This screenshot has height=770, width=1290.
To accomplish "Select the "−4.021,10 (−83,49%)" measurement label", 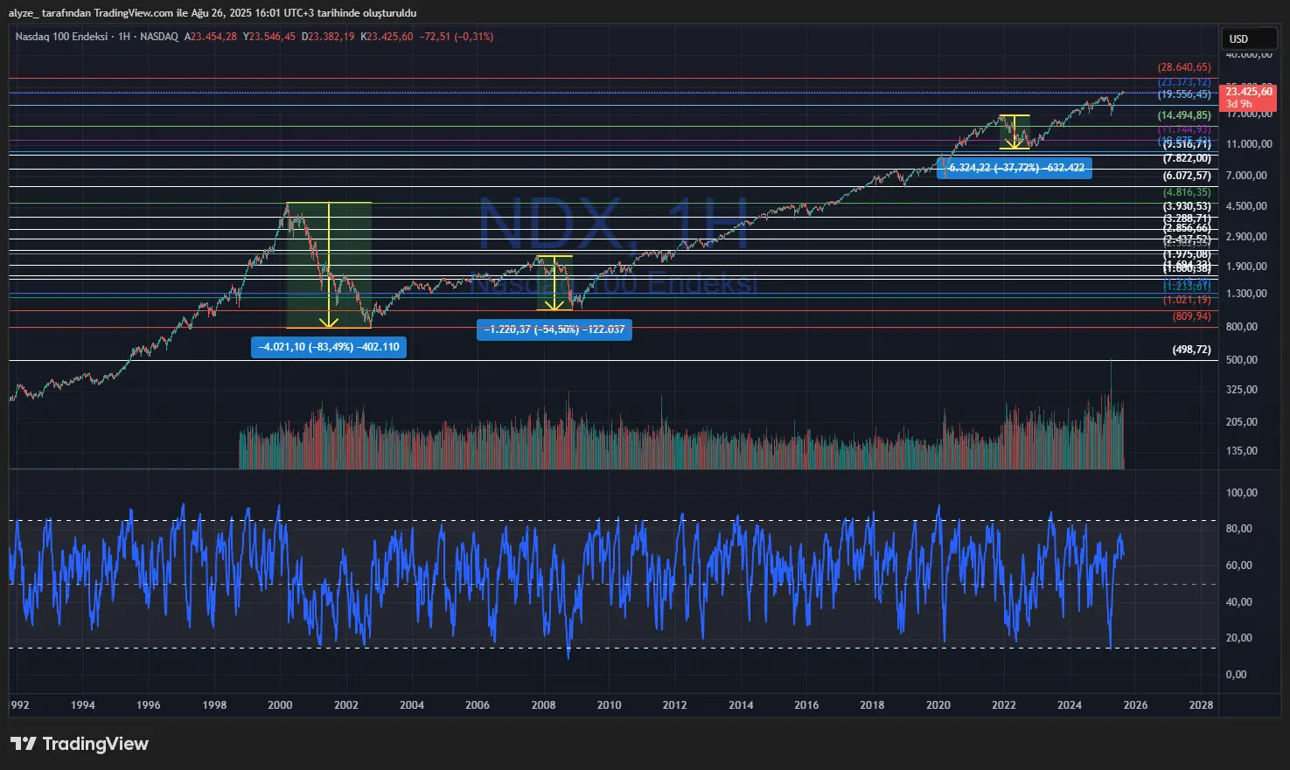I will point(329,347).
